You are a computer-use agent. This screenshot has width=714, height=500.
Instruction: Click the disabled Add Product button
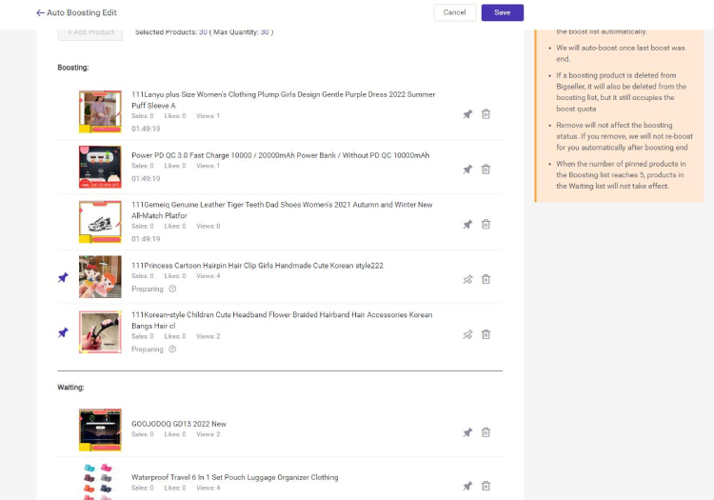[x=90, y=31]
